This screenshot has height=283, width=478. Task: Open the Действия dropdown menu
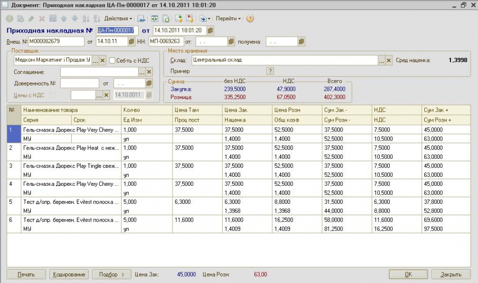118,19
